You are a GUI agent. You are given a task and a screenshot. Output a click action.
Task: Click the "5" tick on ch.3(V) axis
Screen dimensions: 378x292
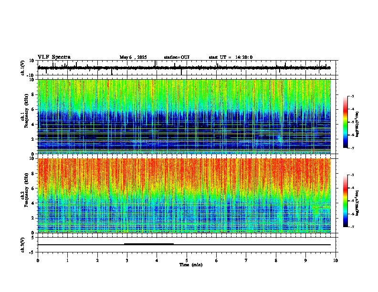tap(33, 238)
